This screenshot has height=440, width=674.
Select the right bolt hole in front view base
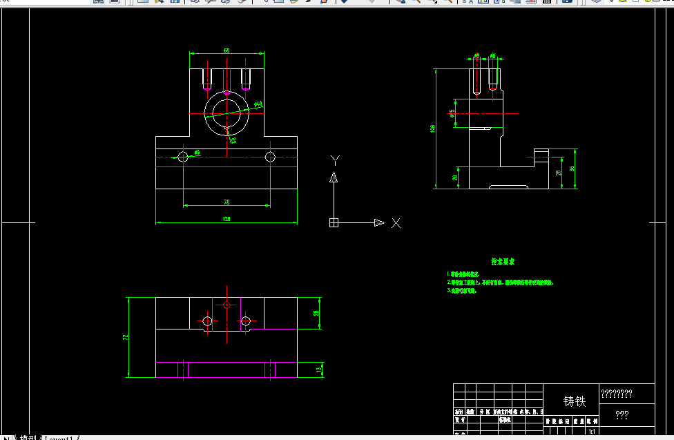point(270,157)
